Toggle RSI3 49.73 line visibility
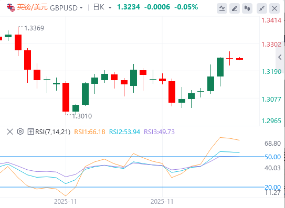The image size is (285, 208). coord(159,132)
